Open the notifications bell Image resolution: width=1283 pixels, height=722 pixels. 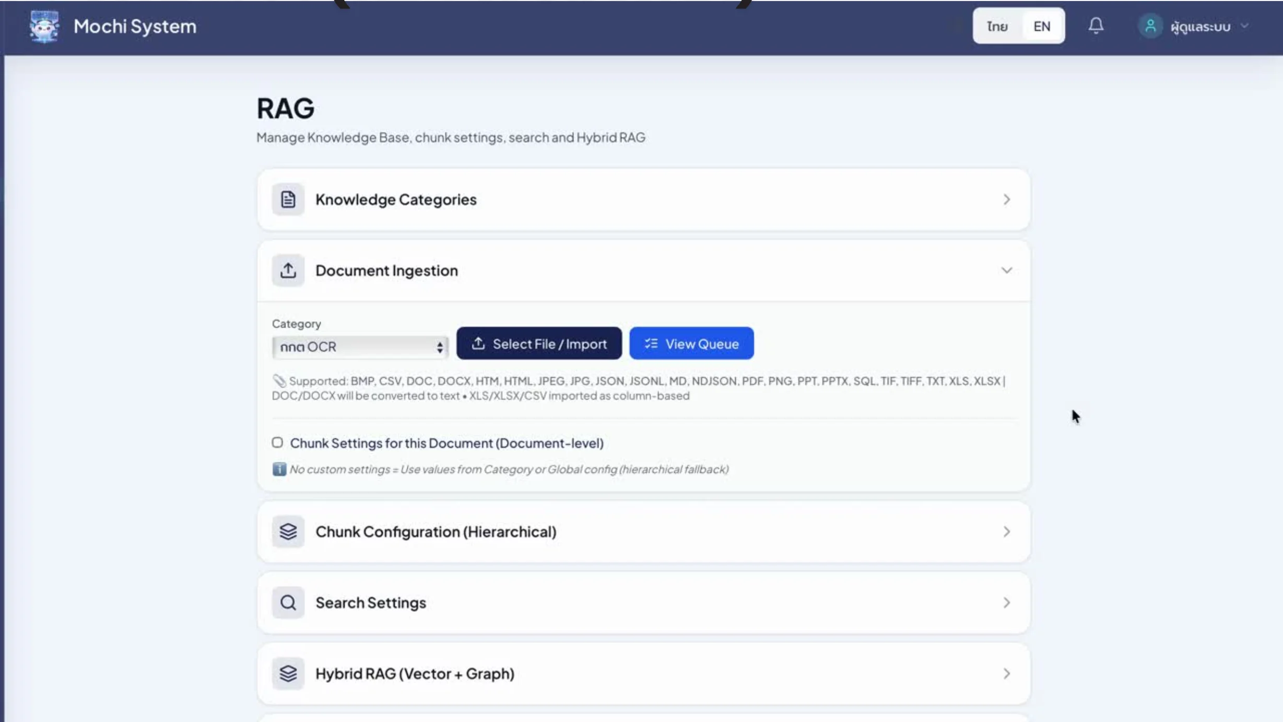click(x=1096, y=26)
